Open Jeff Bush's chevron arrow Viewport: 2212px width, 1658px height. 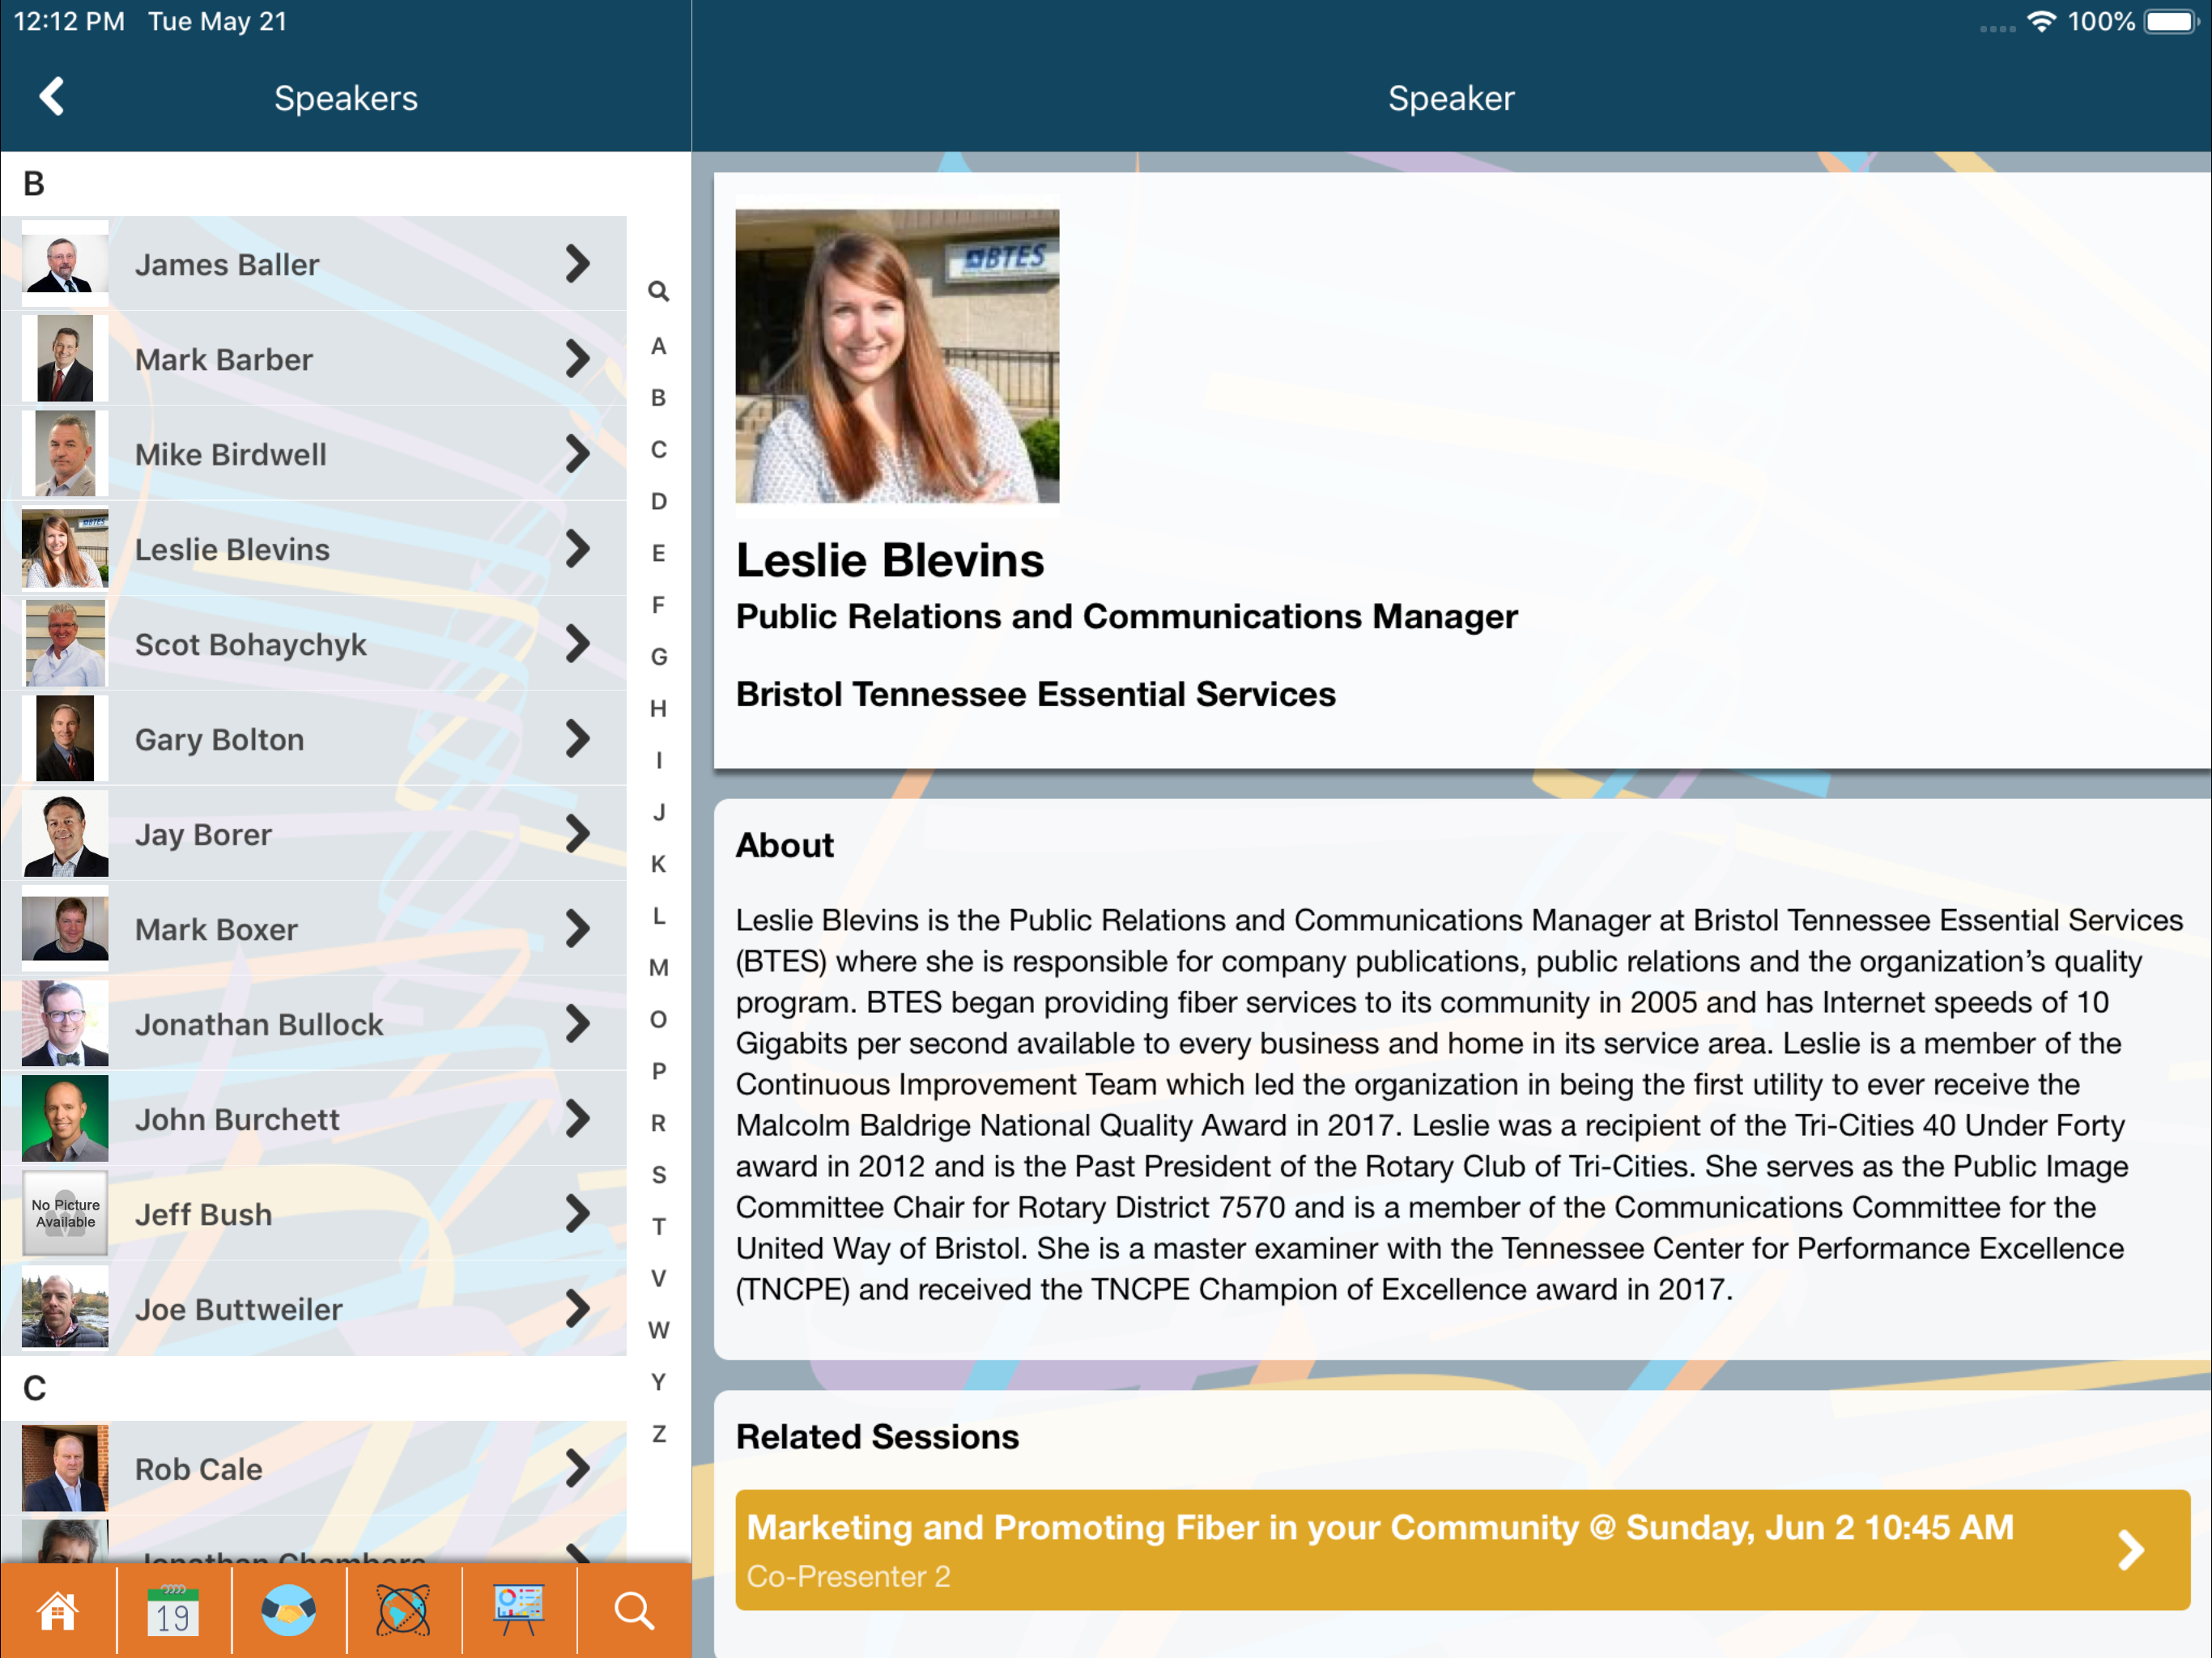577,1214
